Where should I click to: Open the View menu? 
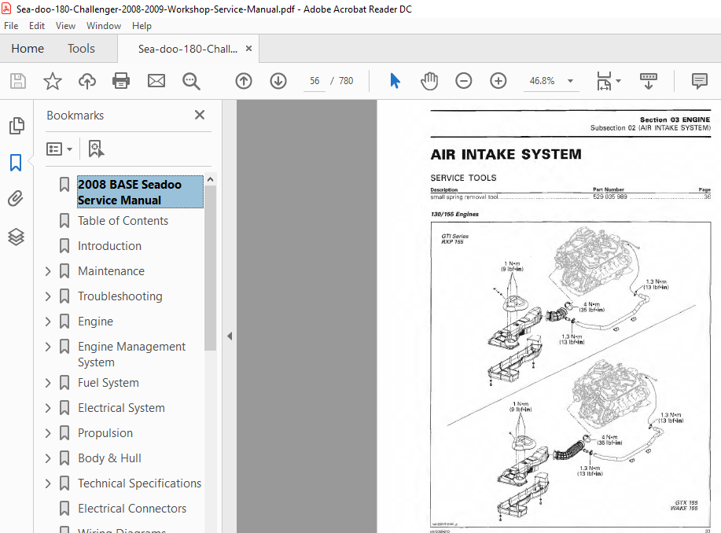[65, 26]
